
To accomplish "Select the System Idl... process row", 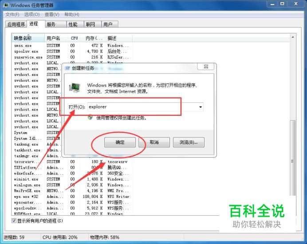I will click(37, 138).
